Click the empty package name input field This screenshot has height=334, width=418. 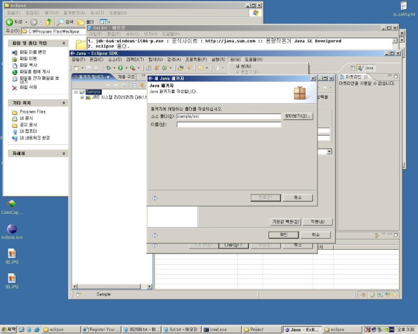coord(229,125)
